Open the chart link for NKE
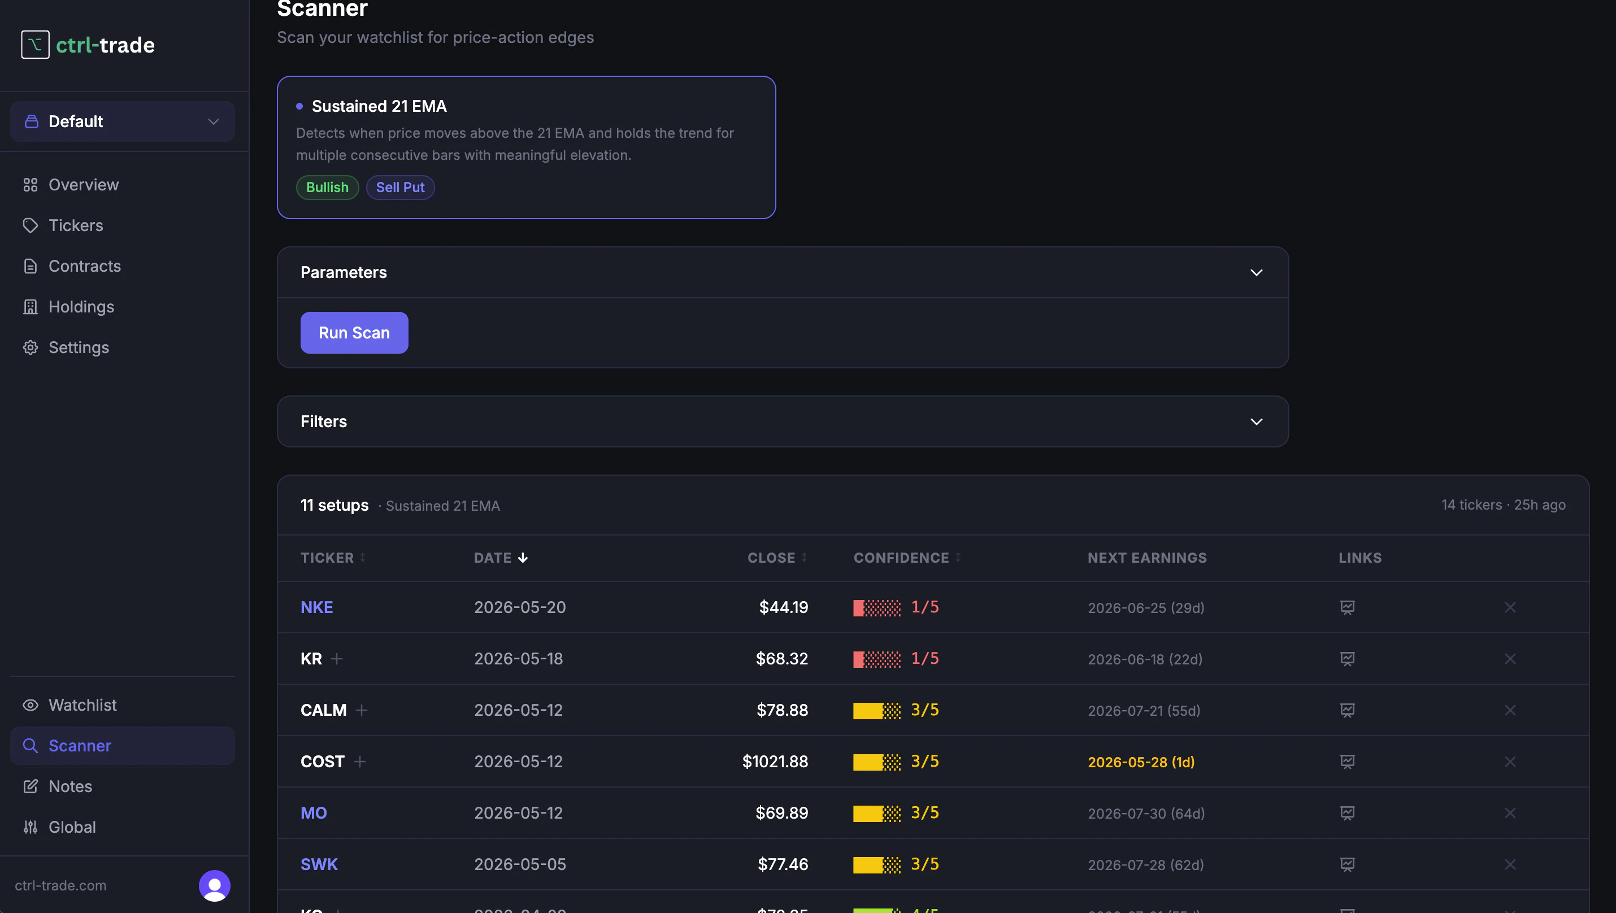The image size is (1616, 913). (x=1347, y=607)
